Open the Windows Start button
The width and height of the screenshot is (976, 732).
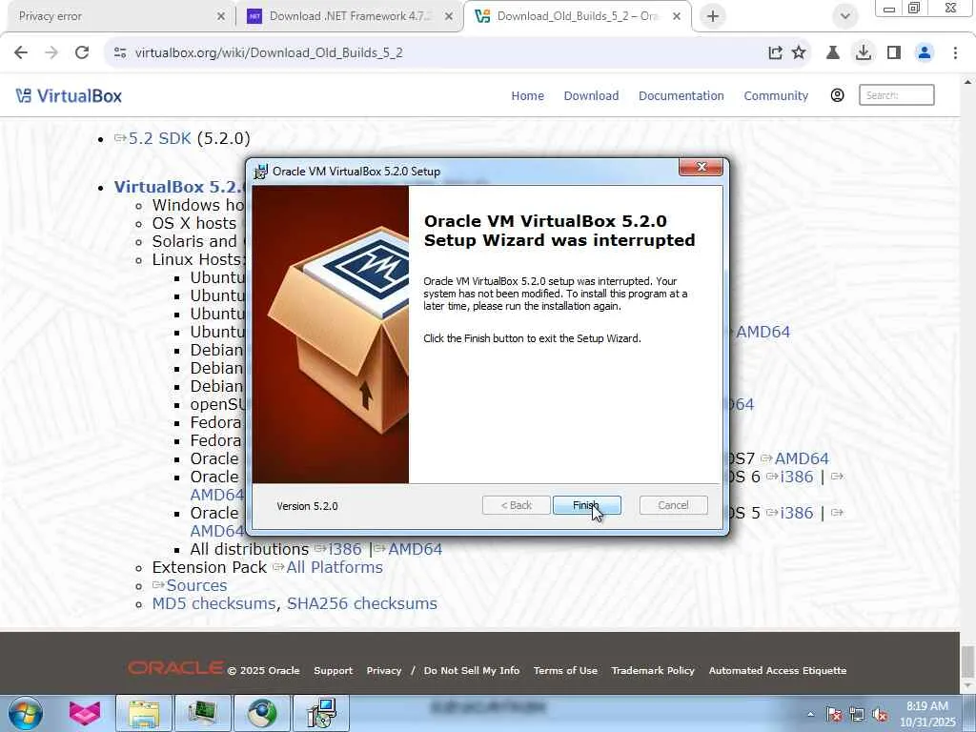26,713
